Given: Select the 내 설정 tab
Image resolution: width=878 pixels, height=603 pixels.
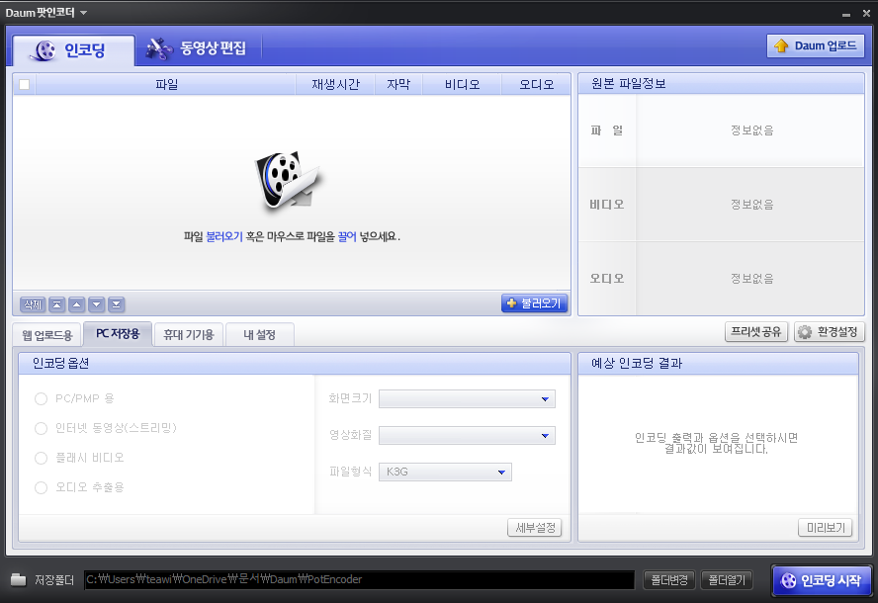Looking at the screenshot, I should click(x=259, y=335).
